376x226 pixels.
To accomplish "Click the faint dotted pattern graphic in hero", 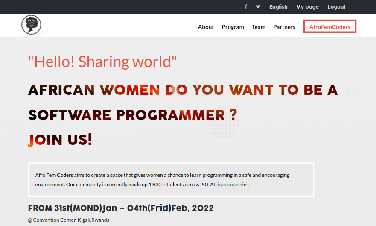I will coord(222,127).
